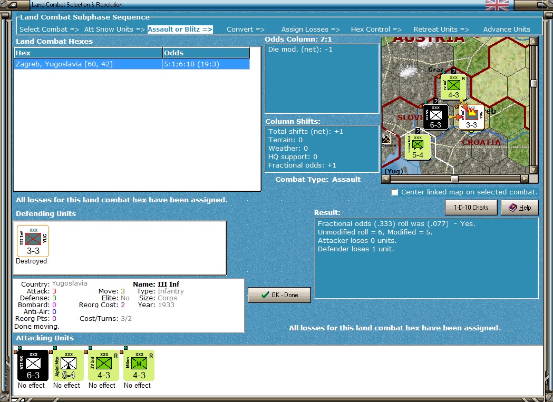553x402 pixels.
Task: Click OK - Done button
Action: [x=279, y=295]
